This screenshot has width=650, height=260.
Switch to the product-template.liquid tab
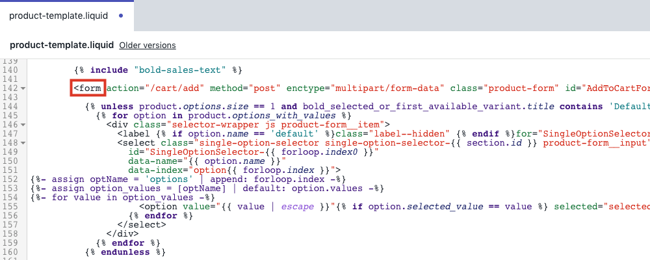[66, 16]
